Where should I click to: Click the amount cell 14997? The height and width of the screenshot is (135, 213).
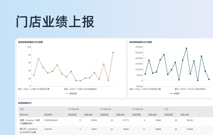click(94, 129)
